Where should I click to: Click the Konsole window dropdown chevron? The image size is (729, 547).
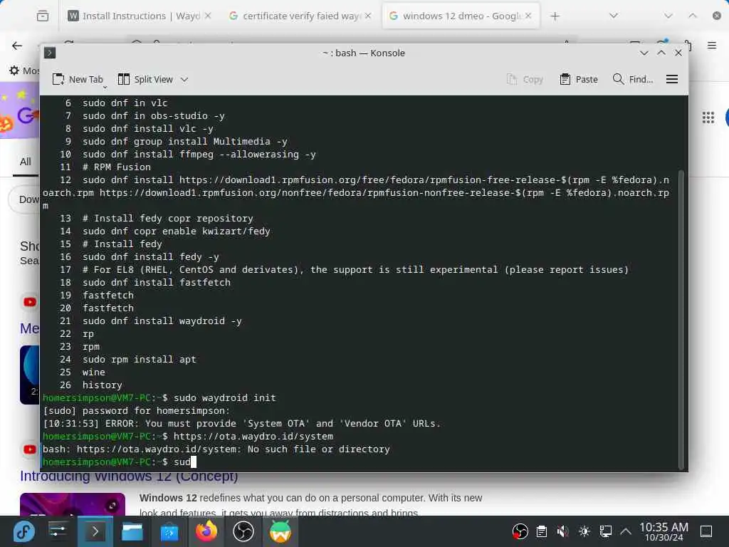coord(644,53)
